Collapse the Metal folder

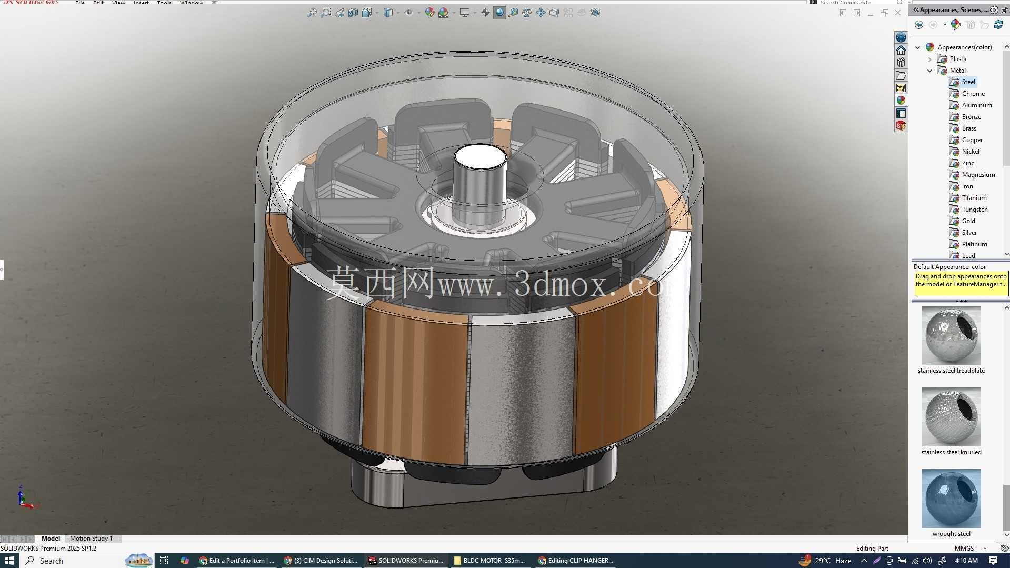930,71
